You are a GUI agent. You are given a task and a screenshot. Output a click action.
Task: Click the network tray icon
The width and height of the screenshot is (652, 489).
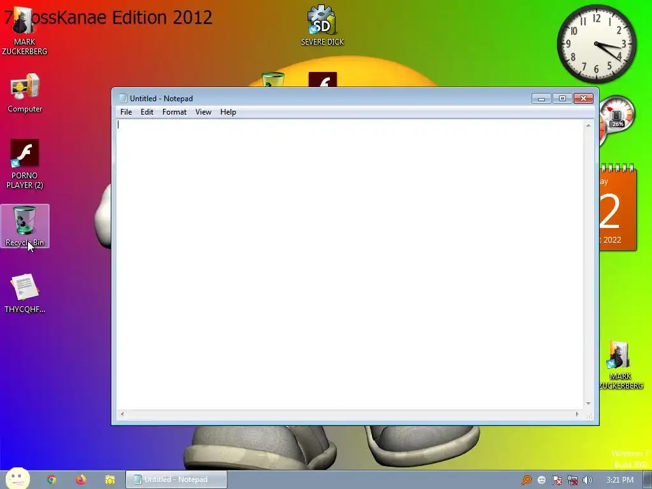coord(572,480)
